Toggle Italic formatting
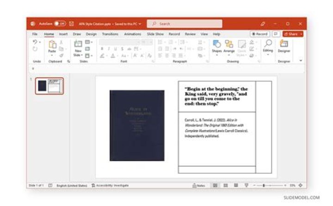Viewport: 333px width, 206px height. pos(109,49)
